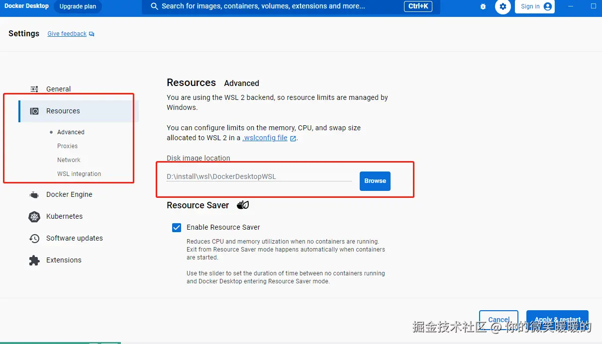Click the Docker Desktop title text

pos(27,6)
